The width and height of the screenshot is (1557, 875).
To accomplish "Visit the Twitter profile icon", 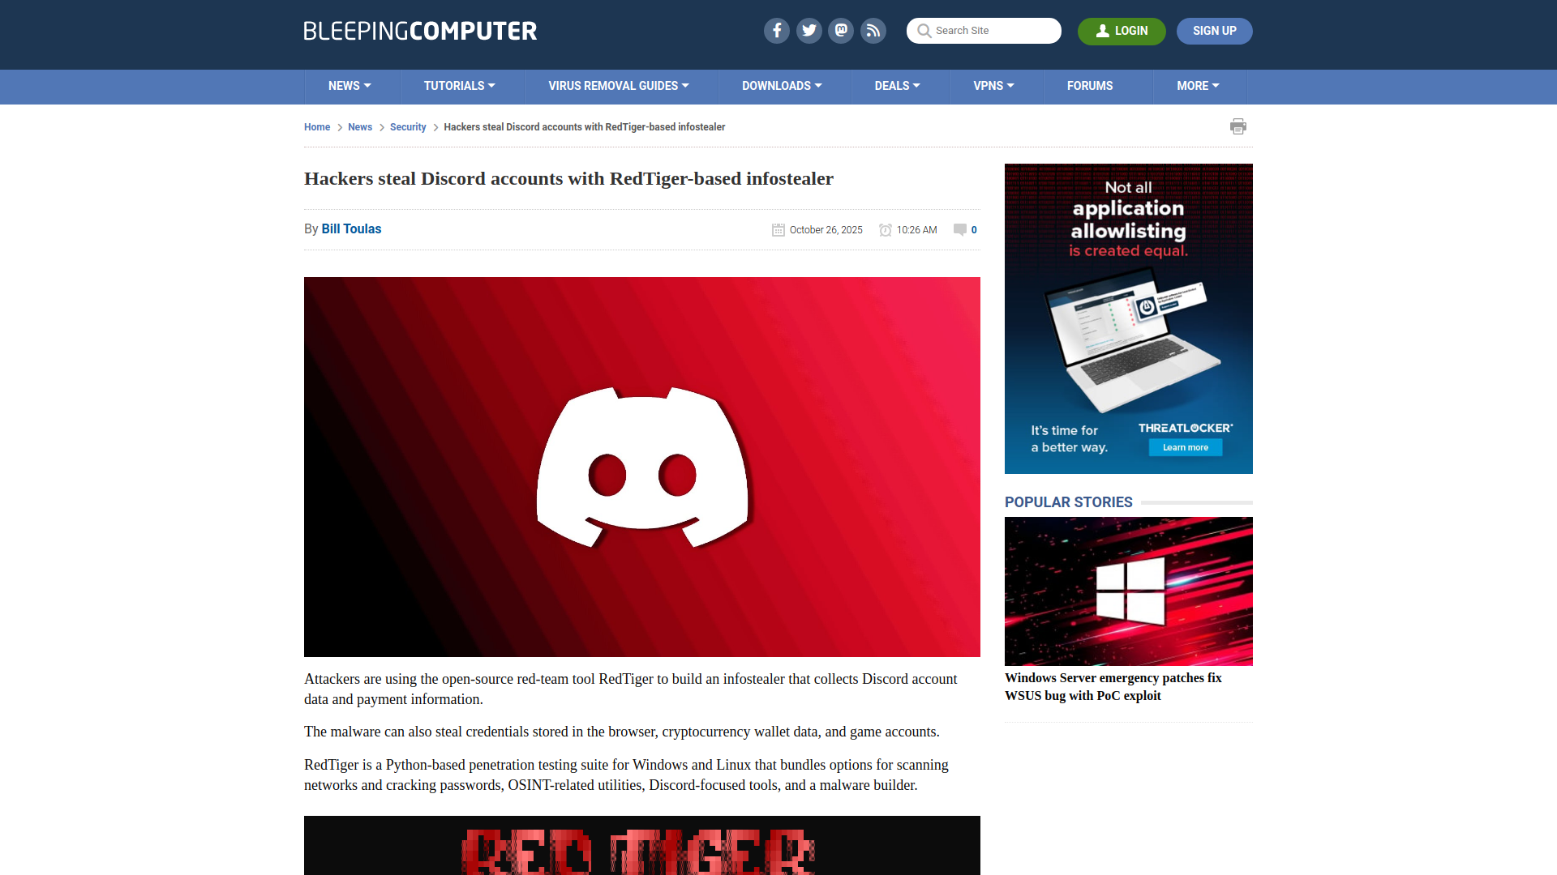I will click(x=809, y=31).
